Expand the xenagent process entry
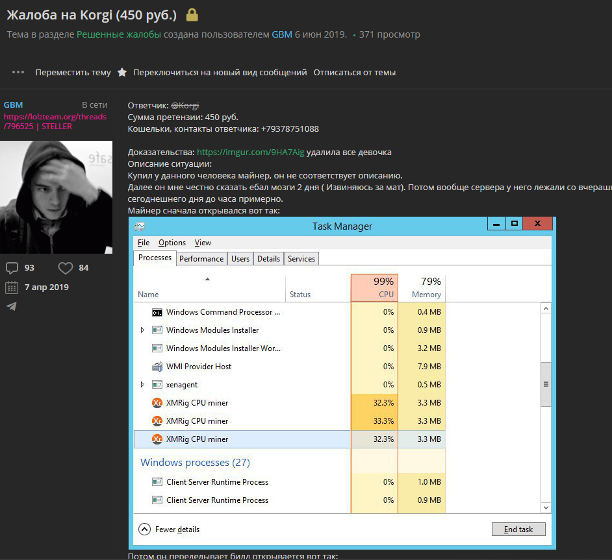This screenshot has height=560, width=612. (142, 384)
